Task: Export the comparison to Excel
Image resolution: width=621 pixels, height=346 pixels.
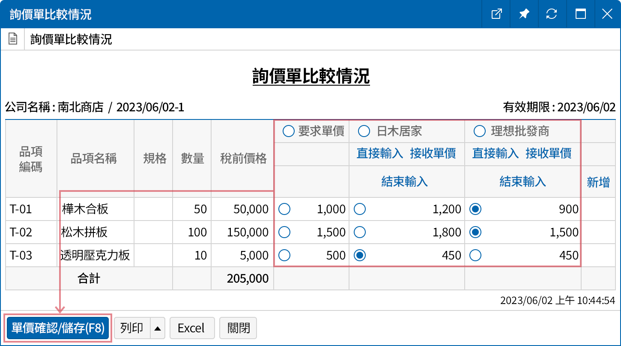Action: 192,328
